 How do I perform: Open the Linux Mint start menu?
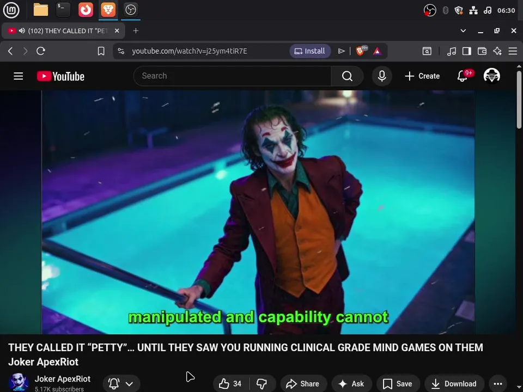pyautogui.click(x=11, y=10)
